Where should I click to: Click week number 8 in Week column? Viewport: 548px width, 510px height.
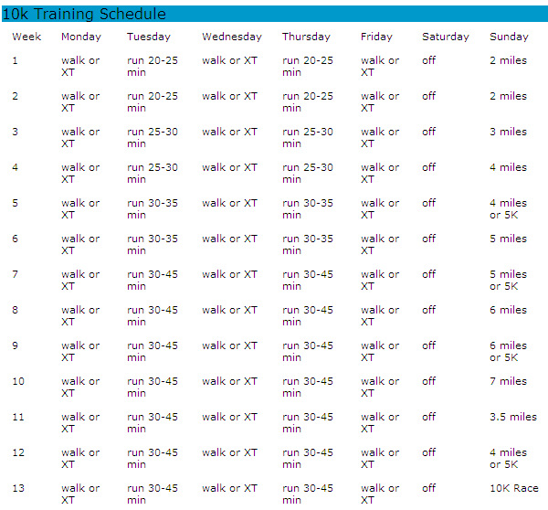pyautogui.click(x=15, y=310)
